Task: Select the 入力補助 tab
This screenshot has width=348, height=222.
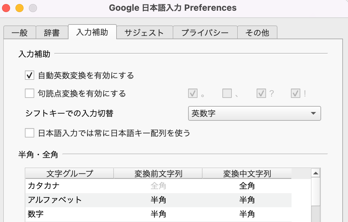Action: (x=92, y=32)
